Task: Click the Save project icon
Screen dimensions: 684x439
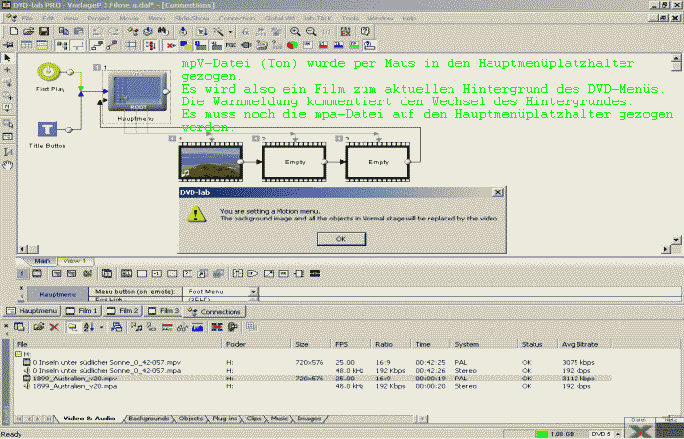Action: [45, 31]
